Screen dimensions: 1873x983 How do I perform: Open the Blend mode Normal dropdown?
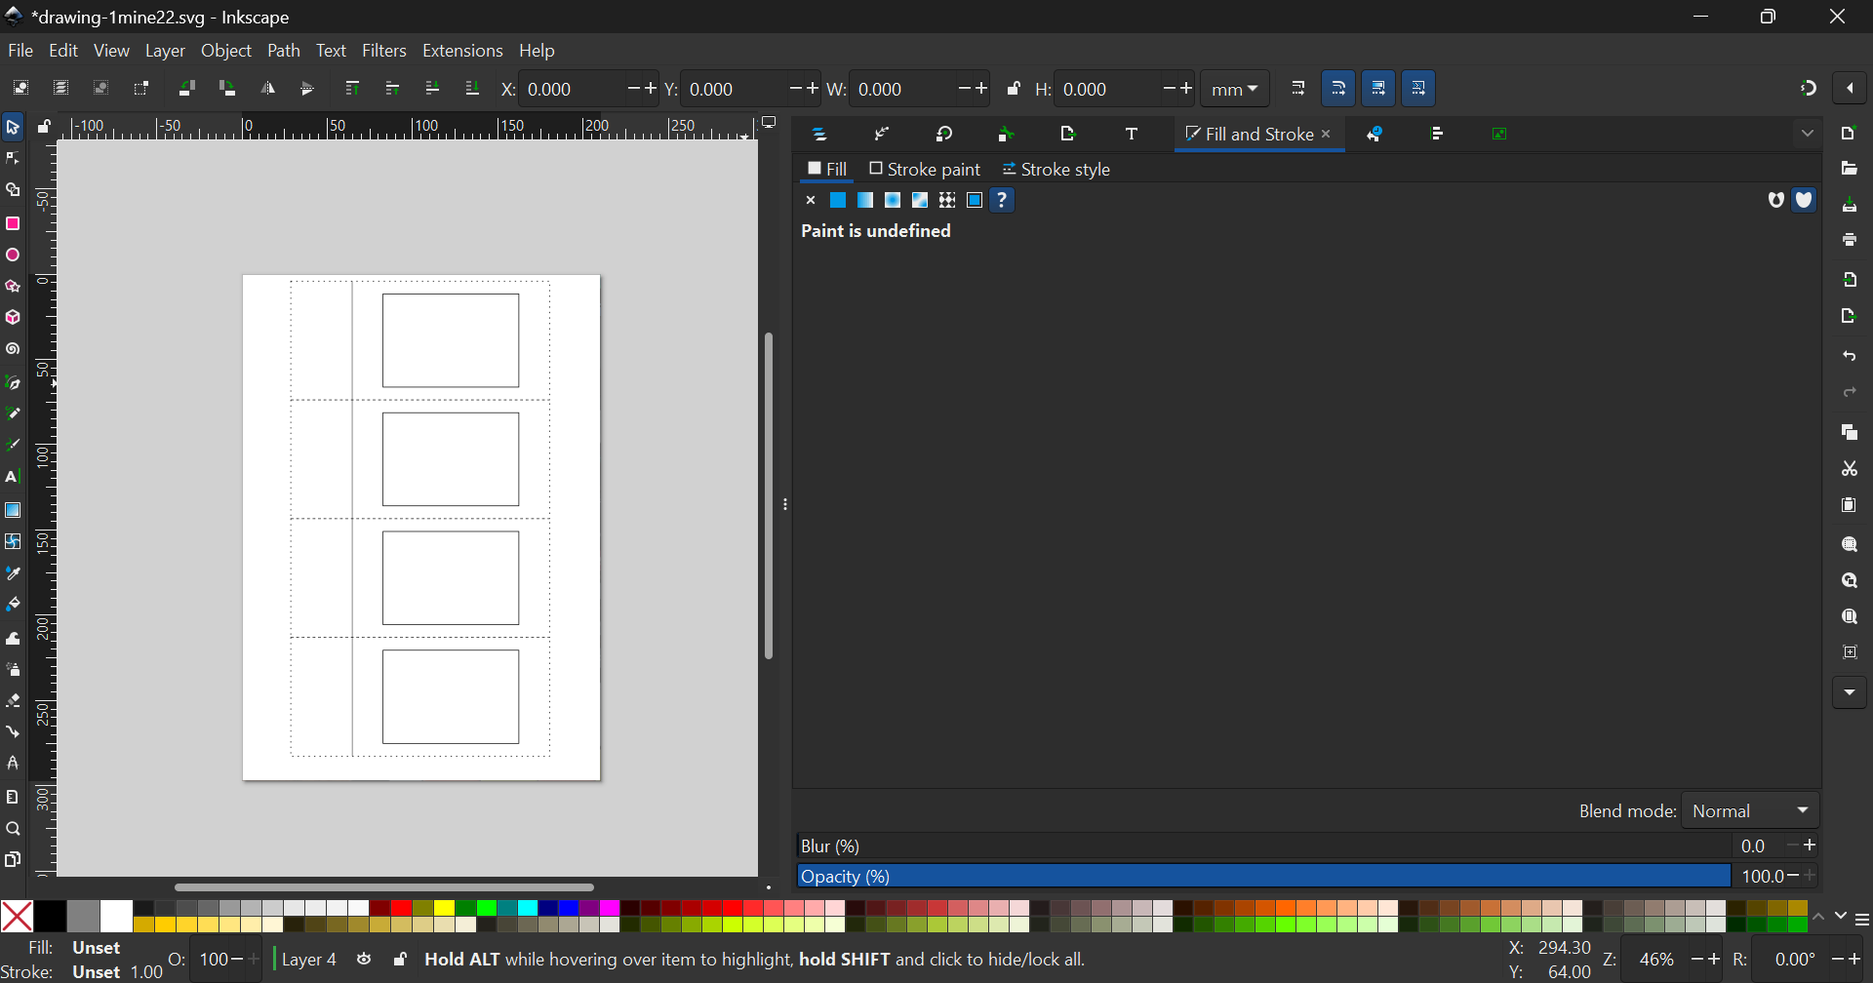pos(1751,811)
